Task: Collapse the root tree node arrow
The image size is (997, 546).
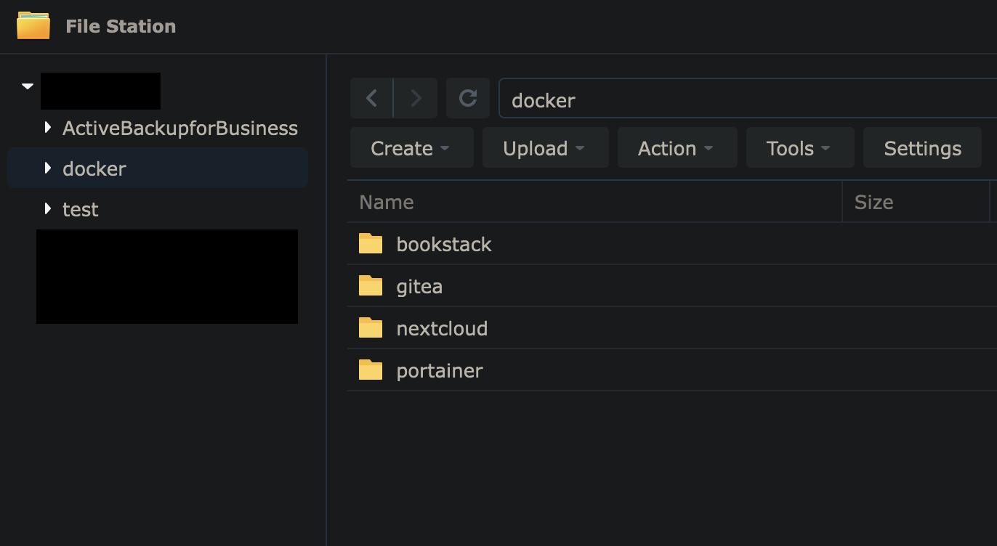Action: point(28,86)
